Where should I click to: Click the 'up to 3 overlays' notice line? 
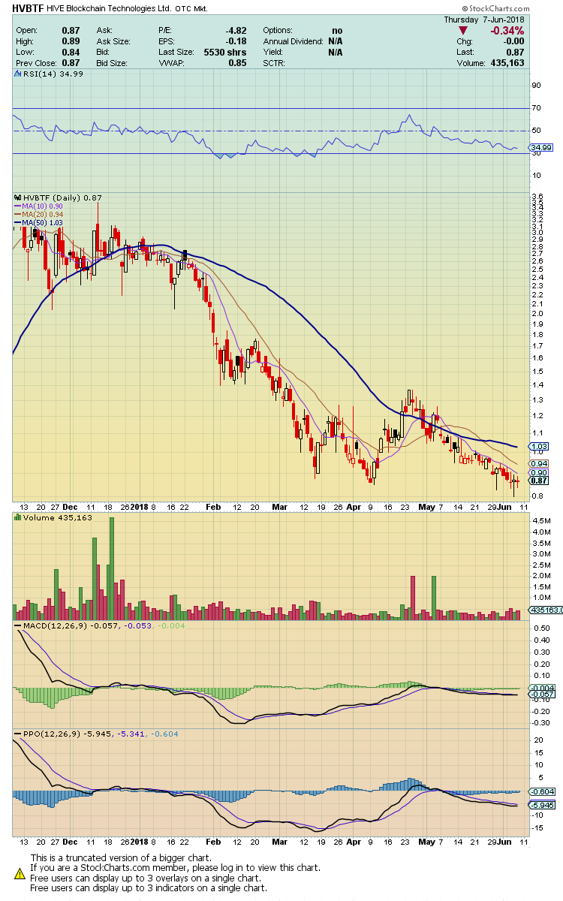point(146,878)
